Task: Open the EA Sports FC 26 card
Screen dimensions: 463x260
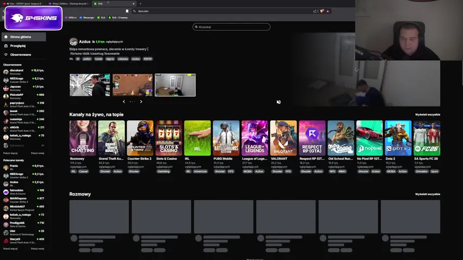Action: pos(427,138)
